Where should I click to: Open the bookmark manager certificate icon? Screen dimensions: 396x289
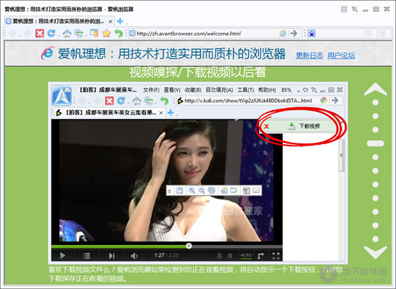coord(94,34)
